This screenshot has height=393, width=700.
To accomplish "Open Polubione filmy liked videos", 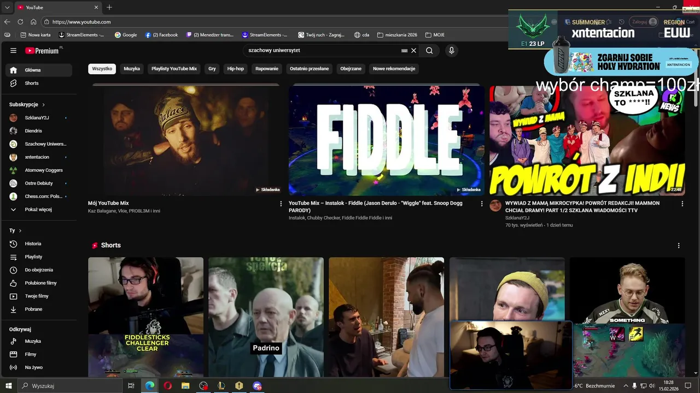I will (x=39, y=283).
